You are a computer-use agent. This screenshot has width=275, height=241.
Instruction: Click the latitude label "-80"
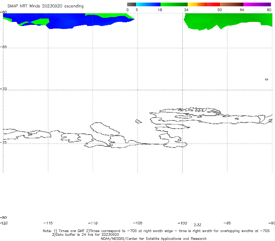[3, 217]
